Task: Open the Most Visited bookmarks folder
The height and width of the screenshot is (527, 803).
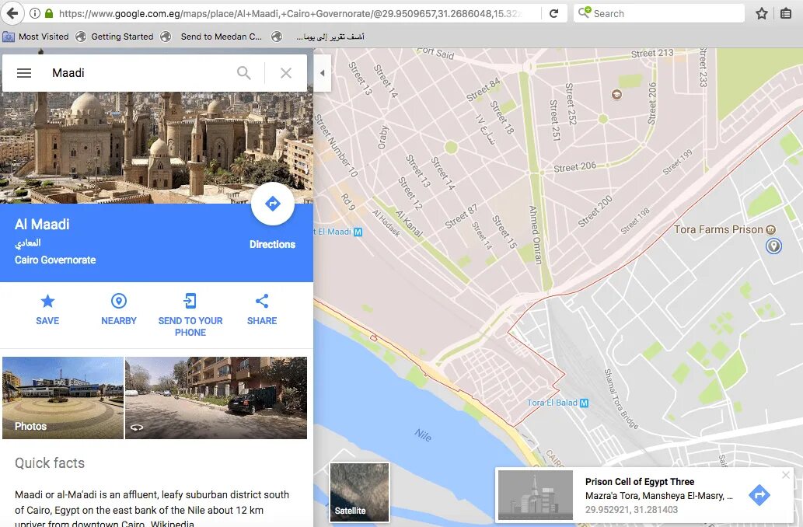Action: coord(35,37)
